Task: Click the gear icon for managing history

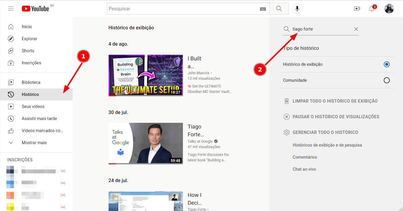Action: [x=286, y=132]
